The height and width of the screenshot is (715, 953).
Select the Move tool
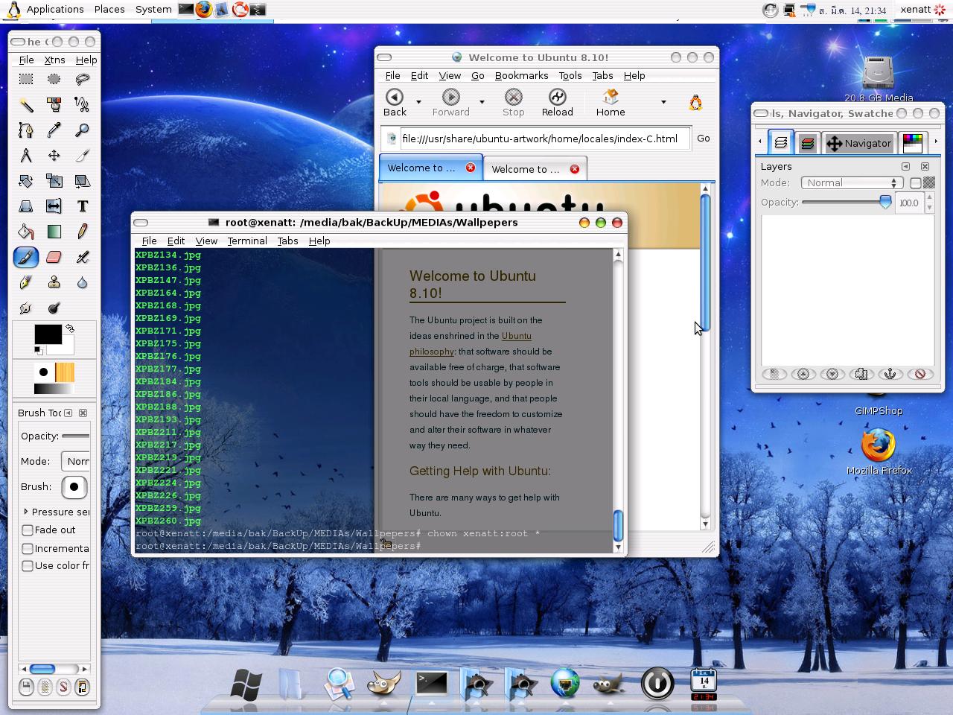[x=54, y=156]
